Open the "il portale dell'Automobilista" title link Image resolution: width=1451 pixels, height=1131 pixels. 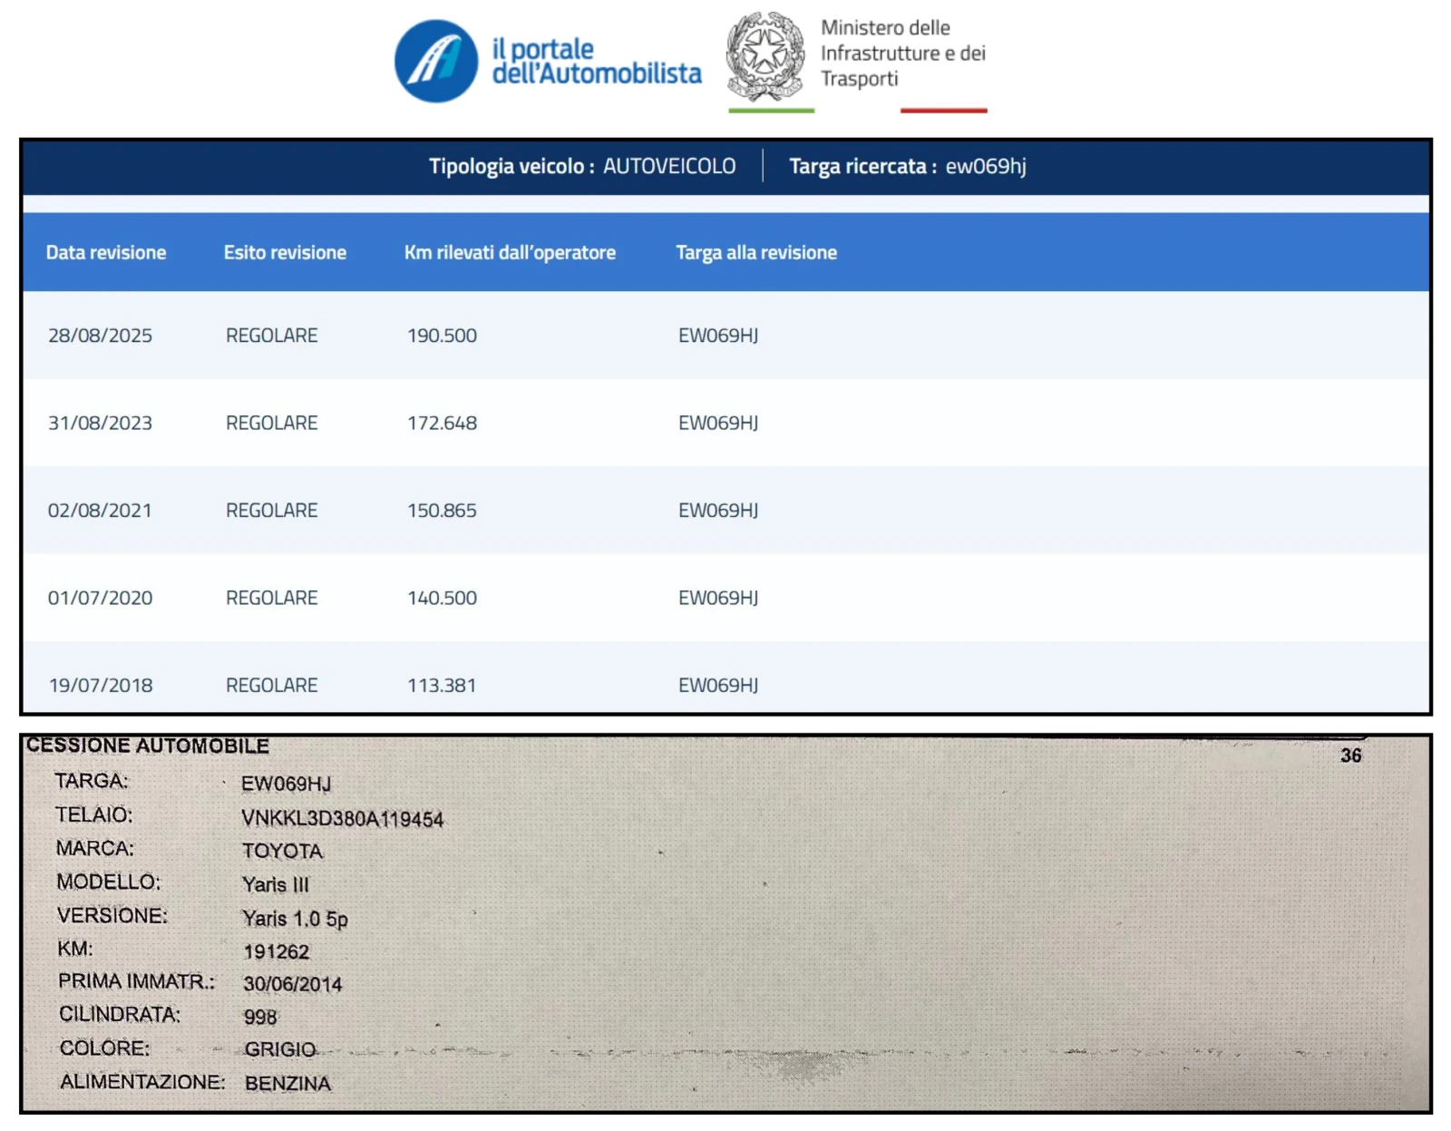(x=596, y=62)
